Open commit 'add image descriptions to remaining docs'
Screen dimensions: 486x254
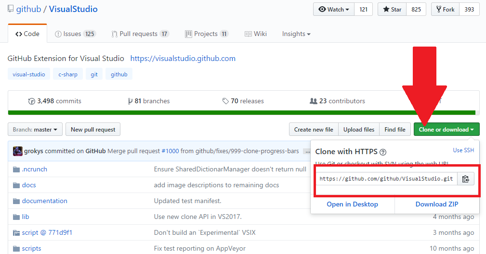point(216,185)
